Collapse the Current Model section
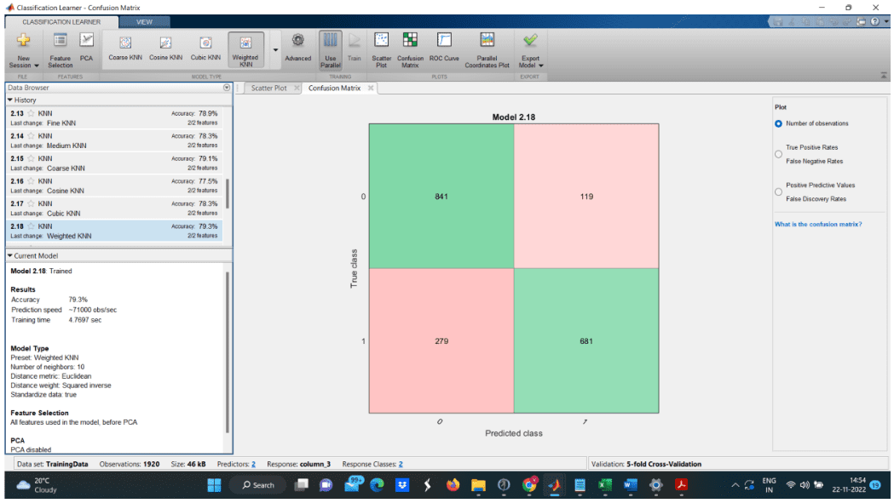This screenshot has width=894, height=503. (9, 256)
